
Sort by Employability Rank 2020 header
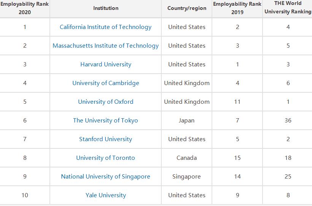tap(25, 8)
